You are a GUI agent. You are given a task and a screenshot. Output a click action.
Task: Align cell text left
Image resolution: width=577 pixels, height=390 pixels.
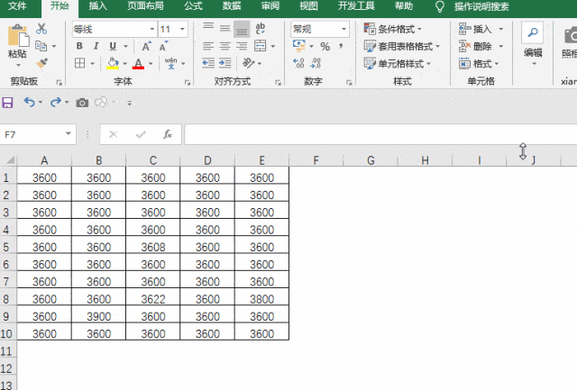(x=208, y=46)
